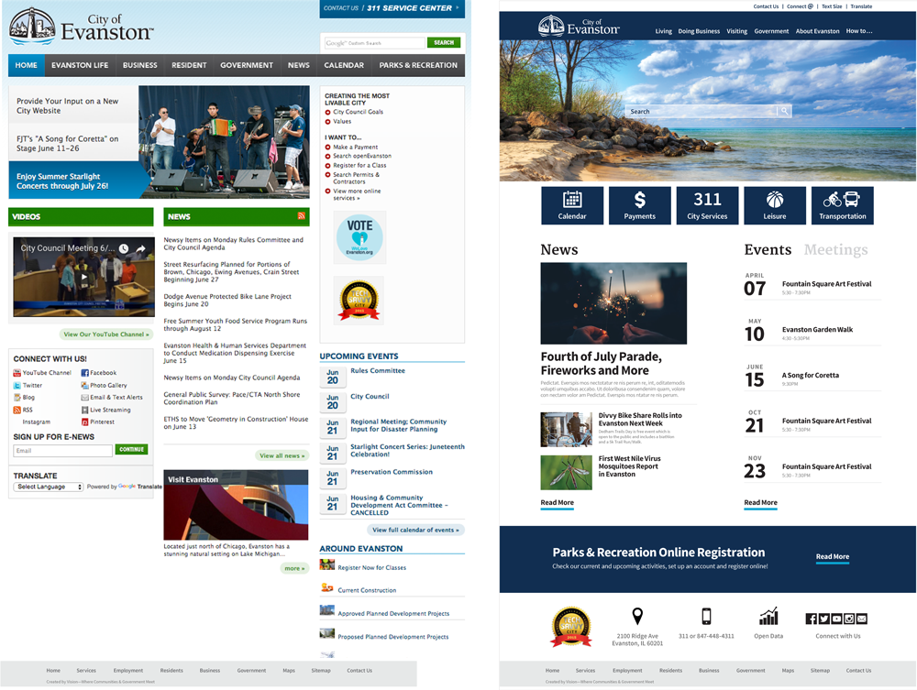The width and height of the screenshot is (917, 690).
Task: Expand the 'How to…' navigation menu
Action: 859,31
